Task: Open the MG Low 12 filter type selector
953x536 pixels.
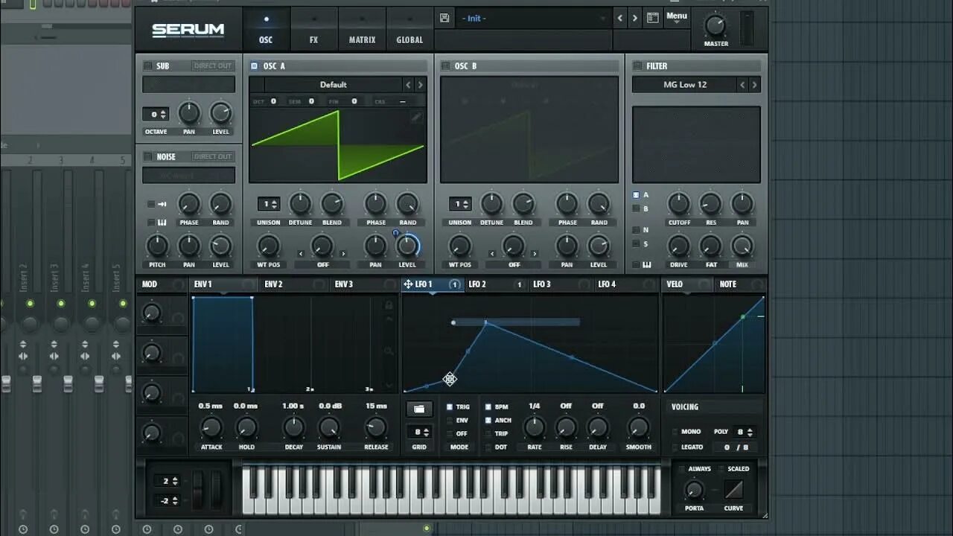Action: [685, 85]
